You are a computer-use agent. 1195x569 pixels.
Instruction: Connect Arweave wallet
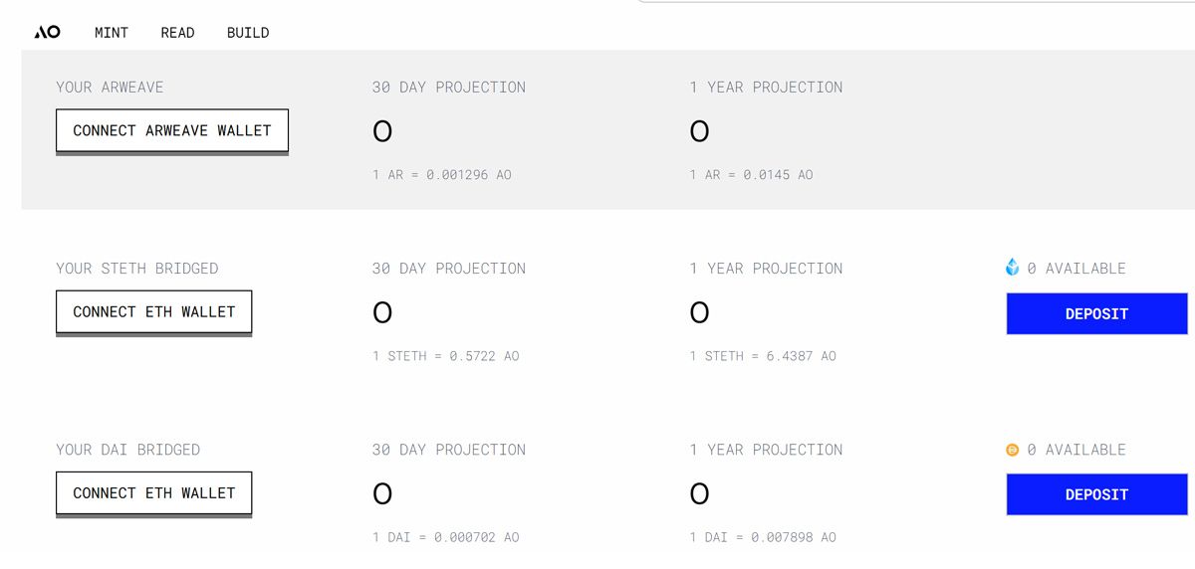tap(172, 131)
